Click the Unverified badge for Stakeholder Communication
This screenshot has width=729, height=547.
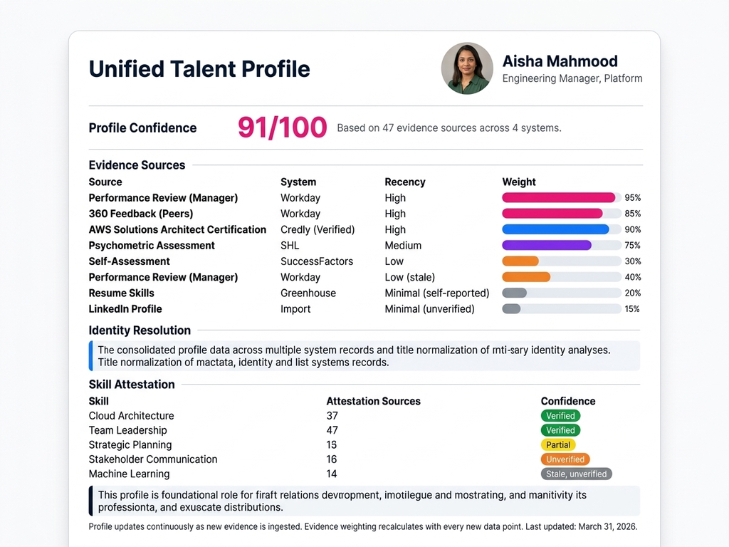pos(565,459)
